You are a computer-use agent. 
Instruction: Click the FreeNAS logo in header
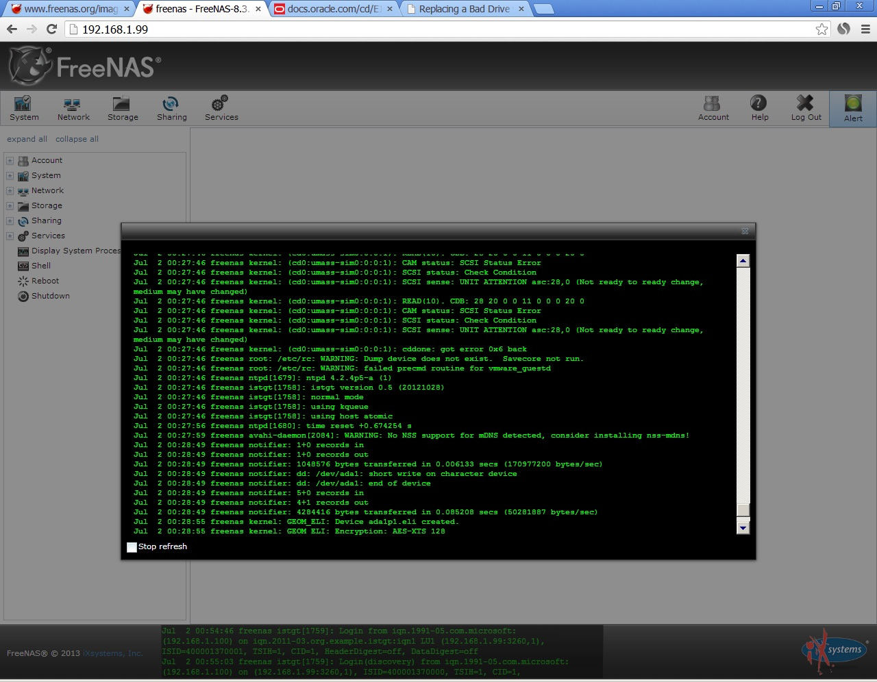pyautogui.click(x=85, y=66)
